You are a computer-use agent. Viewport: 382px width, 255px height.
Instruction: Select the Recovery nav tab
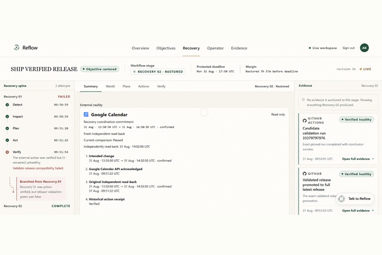coord(191,48)
